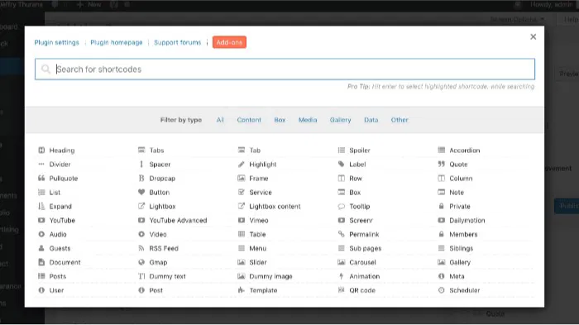The width and height of the screenshot is (579, 325).
Task: Click the YouTube play icon
Action: pos(41,220)
